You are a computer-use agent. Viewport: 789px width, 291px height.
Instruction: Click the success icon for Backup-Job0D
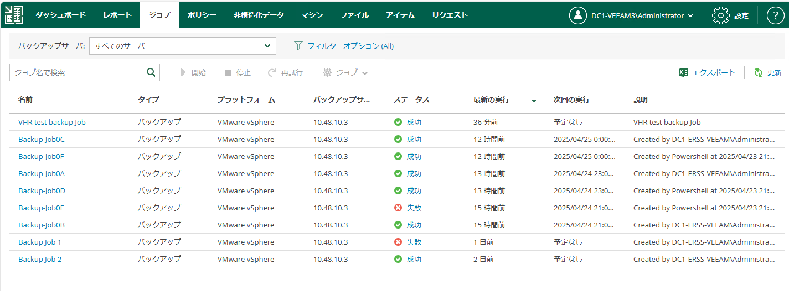(x=398, y=191)
